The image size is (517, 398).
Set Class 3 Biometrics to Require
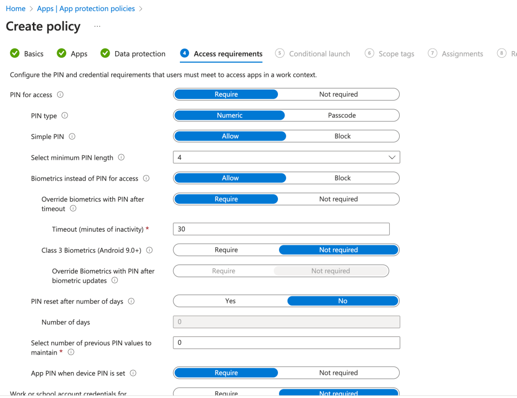226,250
